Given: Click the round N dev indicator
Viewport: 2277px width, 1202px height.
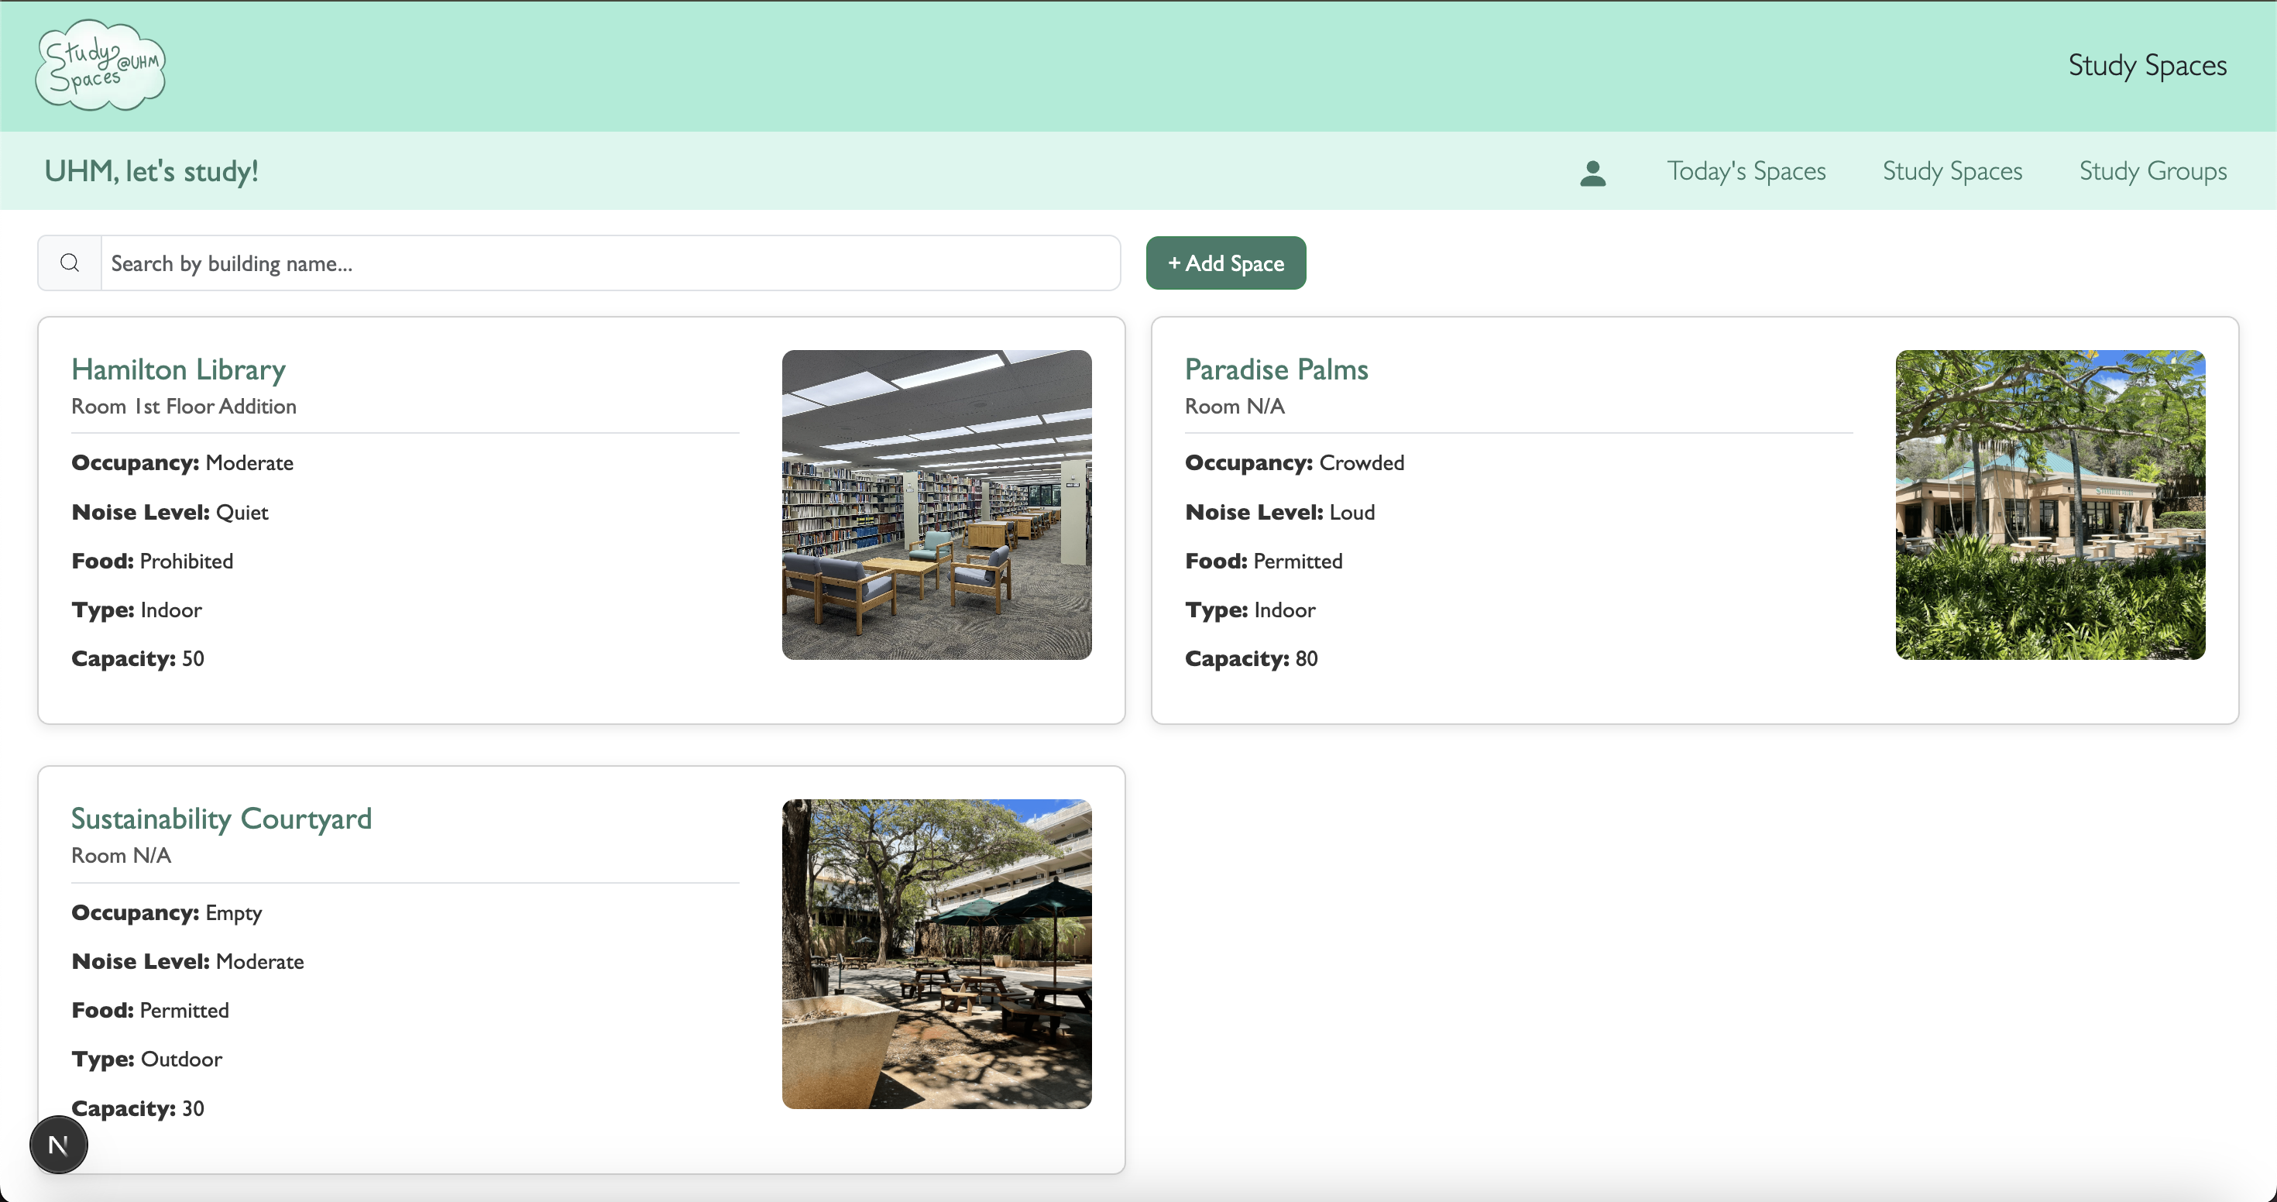Looking at the screenshot, I should click(58, 1145).
